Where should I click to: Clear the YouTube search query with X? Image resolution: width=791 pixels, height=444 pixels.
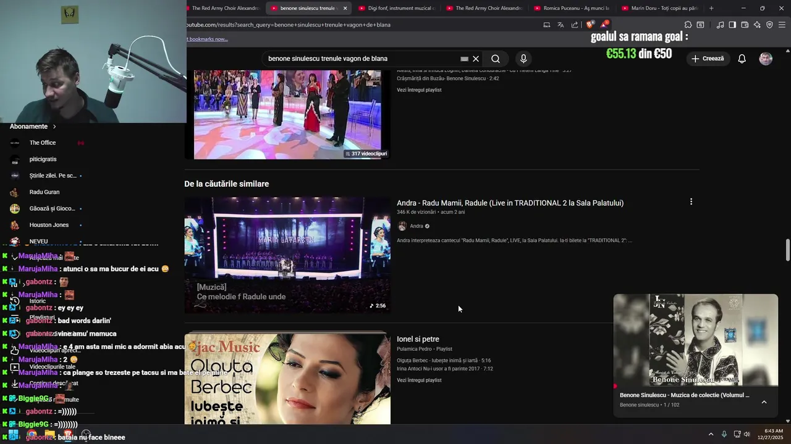[x=476, y=59]
